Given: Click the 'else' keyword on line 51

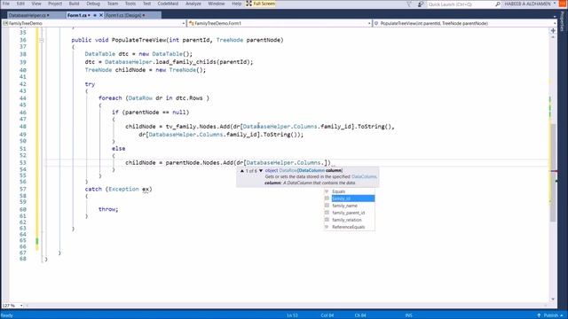Looking at the screenshot, I should pyautogui.click(x=118, y=148).
